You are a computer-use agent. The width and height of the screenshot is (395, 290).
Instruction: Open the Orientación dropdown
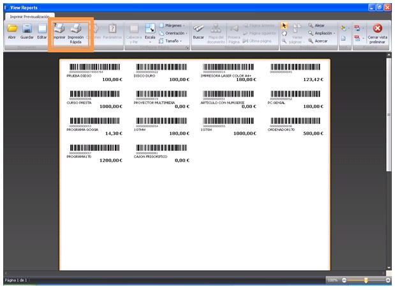175,33
